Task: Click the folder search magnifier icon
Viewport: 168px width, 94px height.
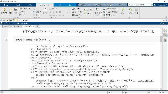Action: click(166, 20)
